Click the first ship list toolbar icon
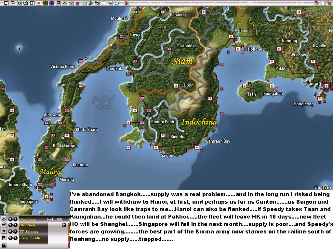The image size is (333, 249). pos(19,3)
